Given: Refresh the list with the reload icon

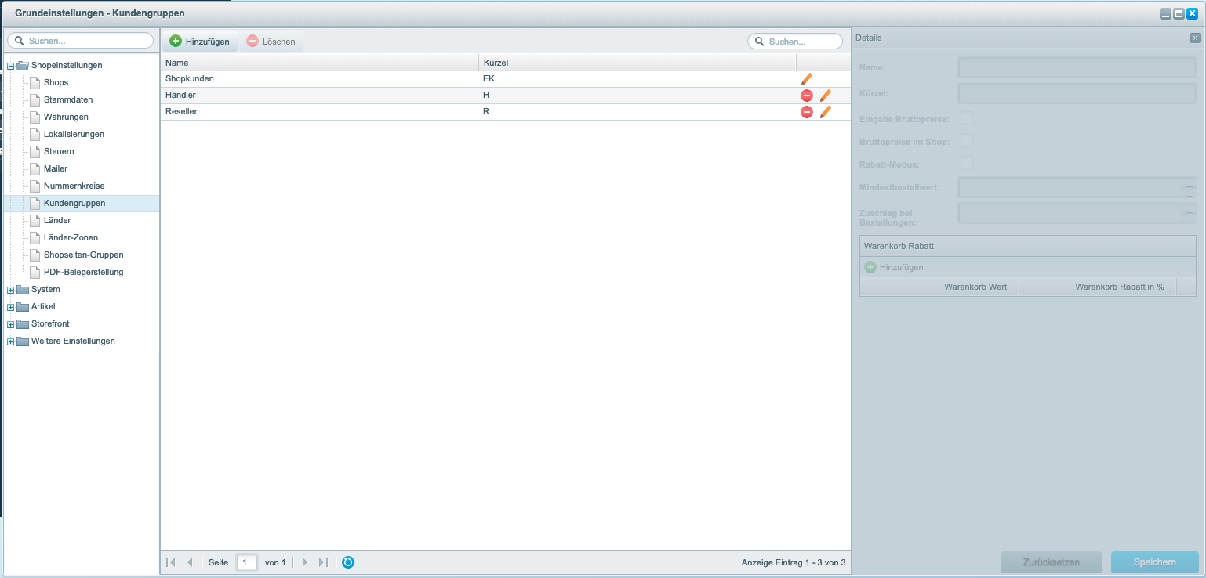Looking at the screenshot, I should (x=348, y=562).
